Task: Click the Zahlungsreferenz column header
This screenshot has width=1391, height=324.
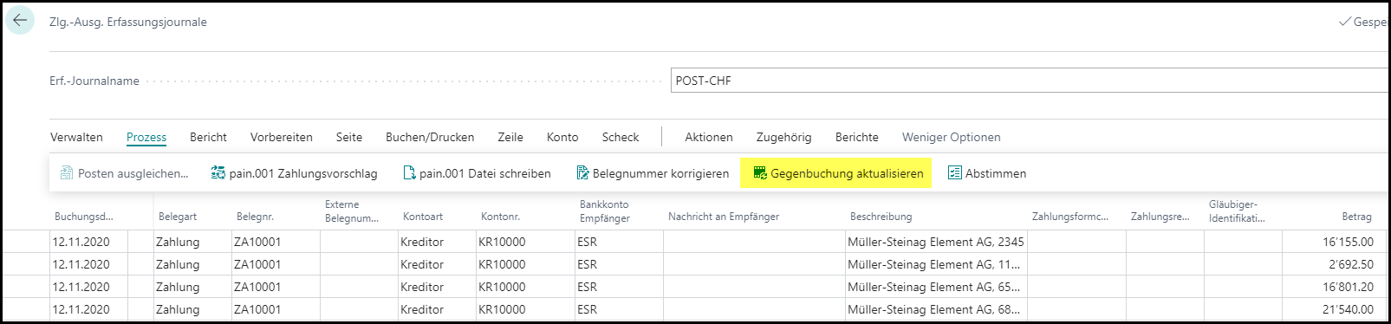Action: pos(1160,217)
